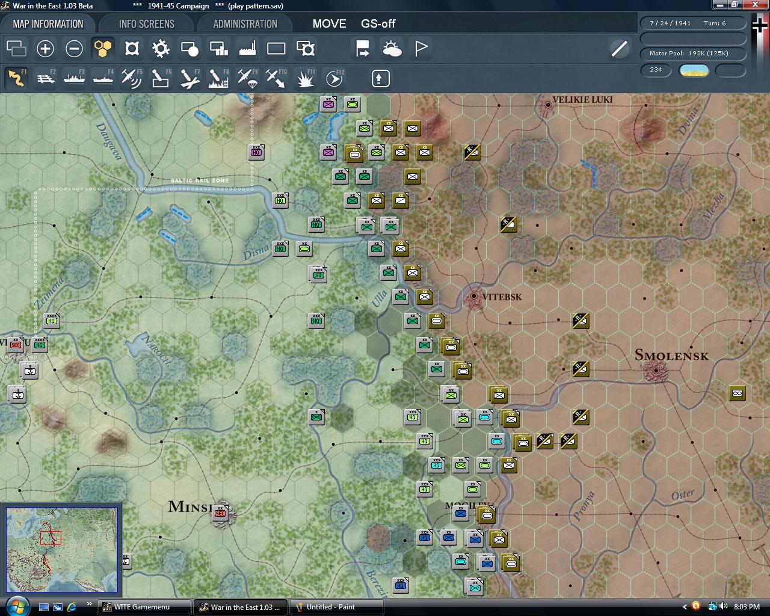Click the stacked map windows icon
This screenshot has height=616, width=770.
click(x=16, y=48)
